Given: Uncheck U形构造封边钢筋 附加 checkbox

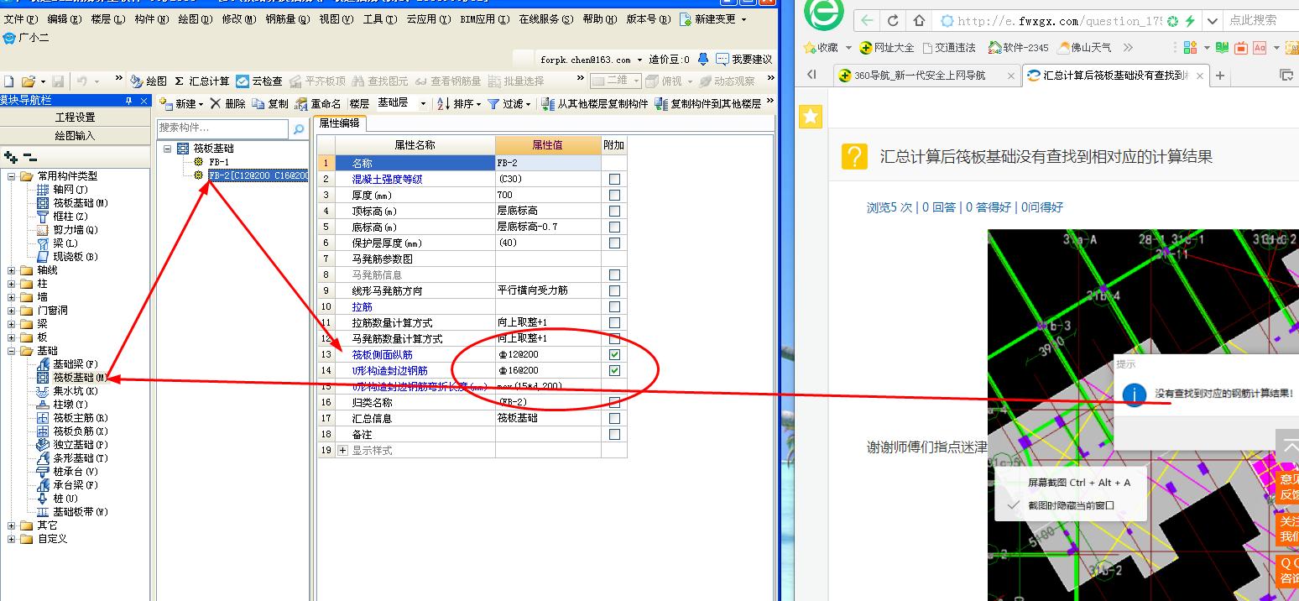Looking at the screenshot, I should (614, 370).
